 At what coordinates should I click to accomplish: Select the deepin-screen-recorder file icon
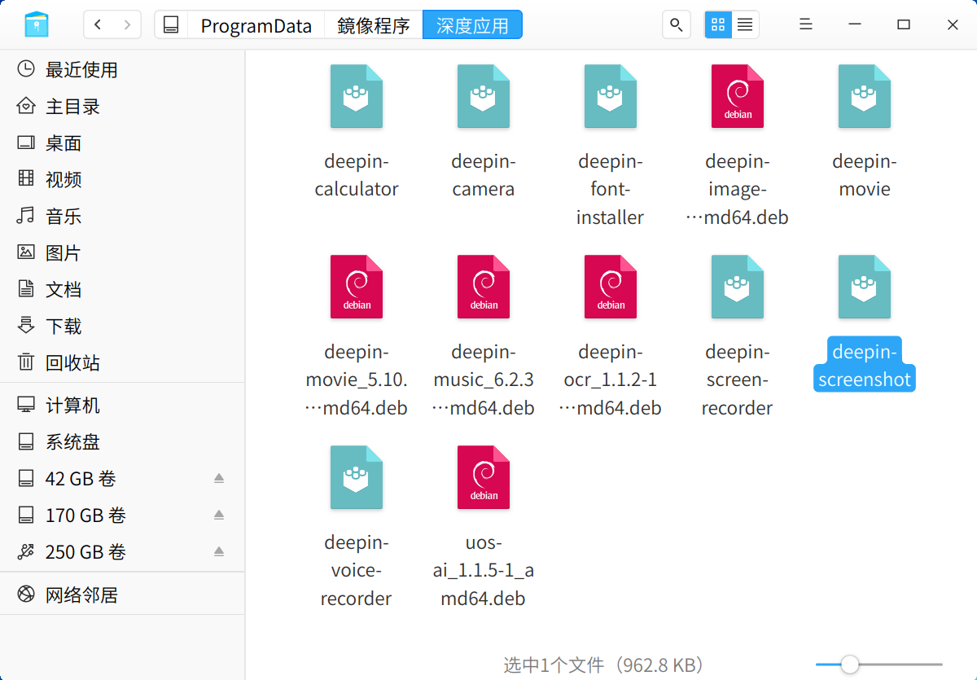738,287
